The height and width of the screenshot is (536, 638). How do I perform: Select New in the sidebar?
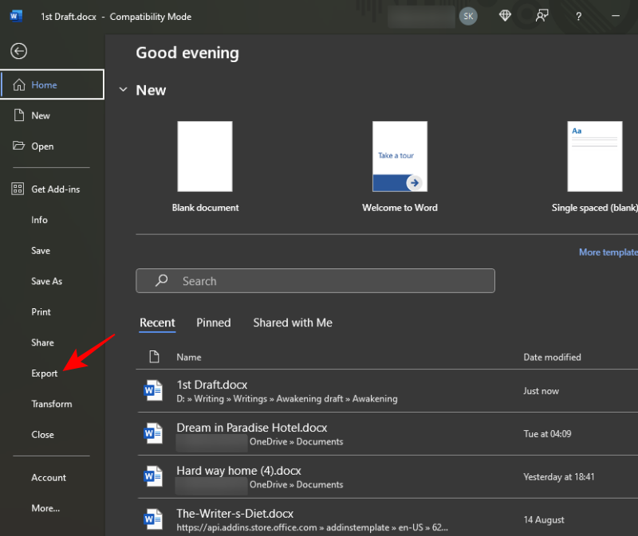(x=52, y=115)
